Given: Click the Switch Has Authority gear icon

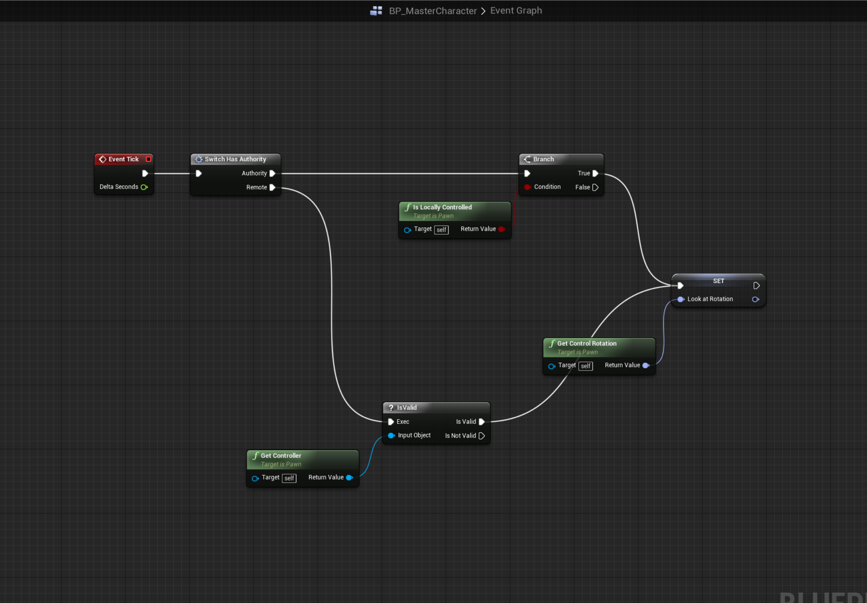Looking at the screenshot, I should pos(199,159).
